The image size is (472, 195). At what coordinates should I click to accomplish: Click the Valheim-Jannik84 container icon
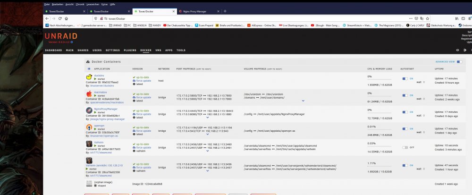pos(89,161)
